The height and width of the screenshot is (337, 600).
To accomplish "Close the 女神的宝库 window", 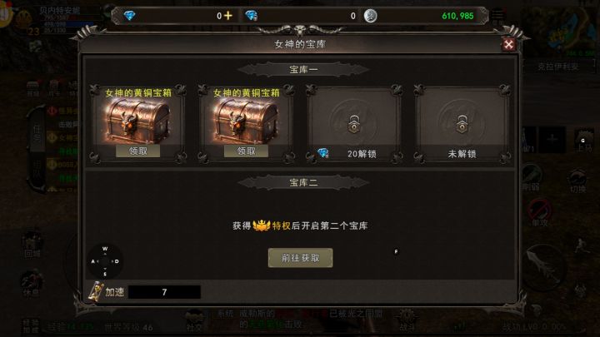I will (508, 45).
